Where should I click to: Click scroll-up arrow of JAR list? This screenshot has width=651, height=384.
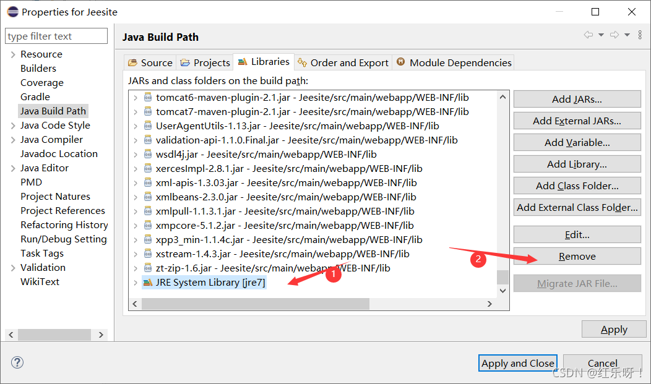pos(502,97)
